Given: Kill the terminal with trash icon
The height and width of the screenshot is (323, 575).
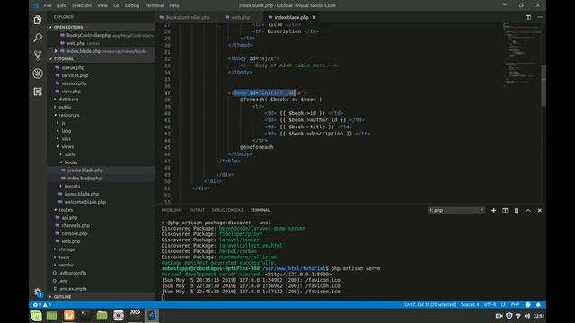Looking at the screenshot, I should pyautogui.click(x=517, y=210).
